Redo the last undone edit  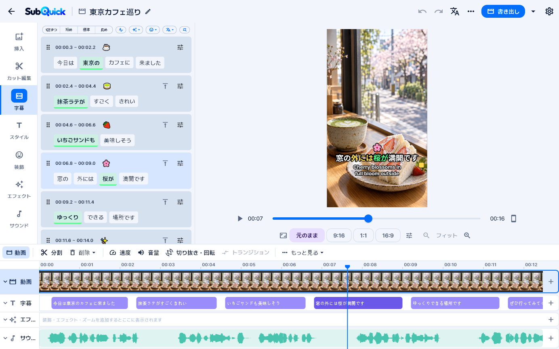tap(439, 11)
